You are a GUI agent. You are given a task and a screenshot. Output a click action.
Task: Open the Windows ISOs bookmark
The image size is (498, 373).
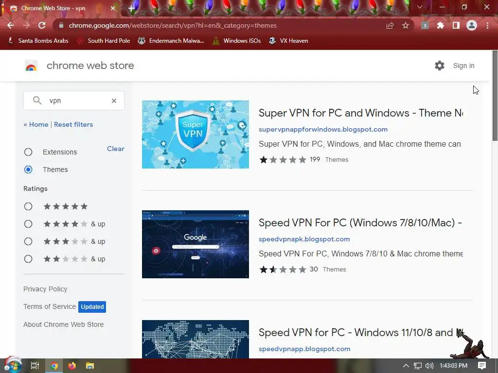tap(237, 41)
